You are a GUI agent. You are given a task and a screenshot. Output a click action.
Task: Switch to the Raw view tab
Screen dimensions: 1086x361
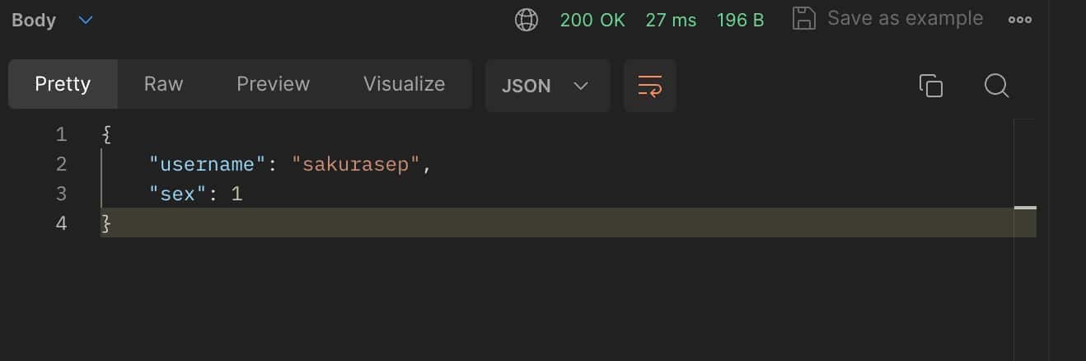point(163,84)
